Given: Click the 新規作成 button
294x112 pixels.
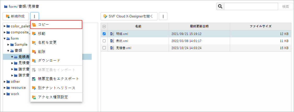Looking at the screenshot, I should coord(15,16).
